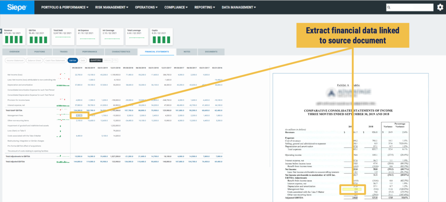Open the DOCUMENTS tab
The width and height of the screenshot is (446, 202).
212,51
